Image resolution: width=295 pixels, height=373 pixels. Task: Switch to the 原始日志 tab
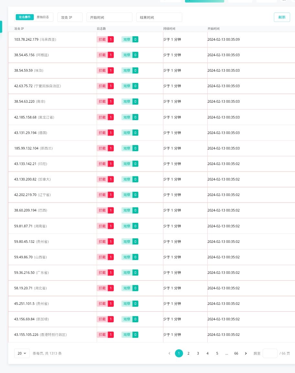click(x=43, y=17)
